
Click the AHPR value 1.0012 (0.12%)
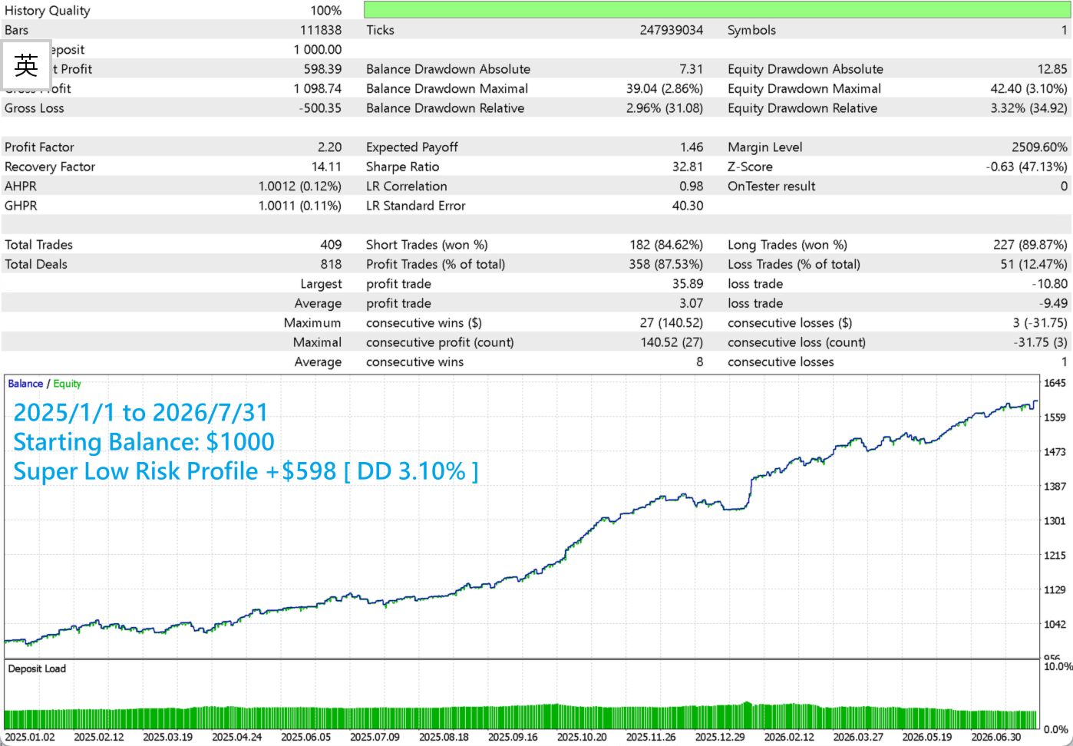(x=300, y=186)
